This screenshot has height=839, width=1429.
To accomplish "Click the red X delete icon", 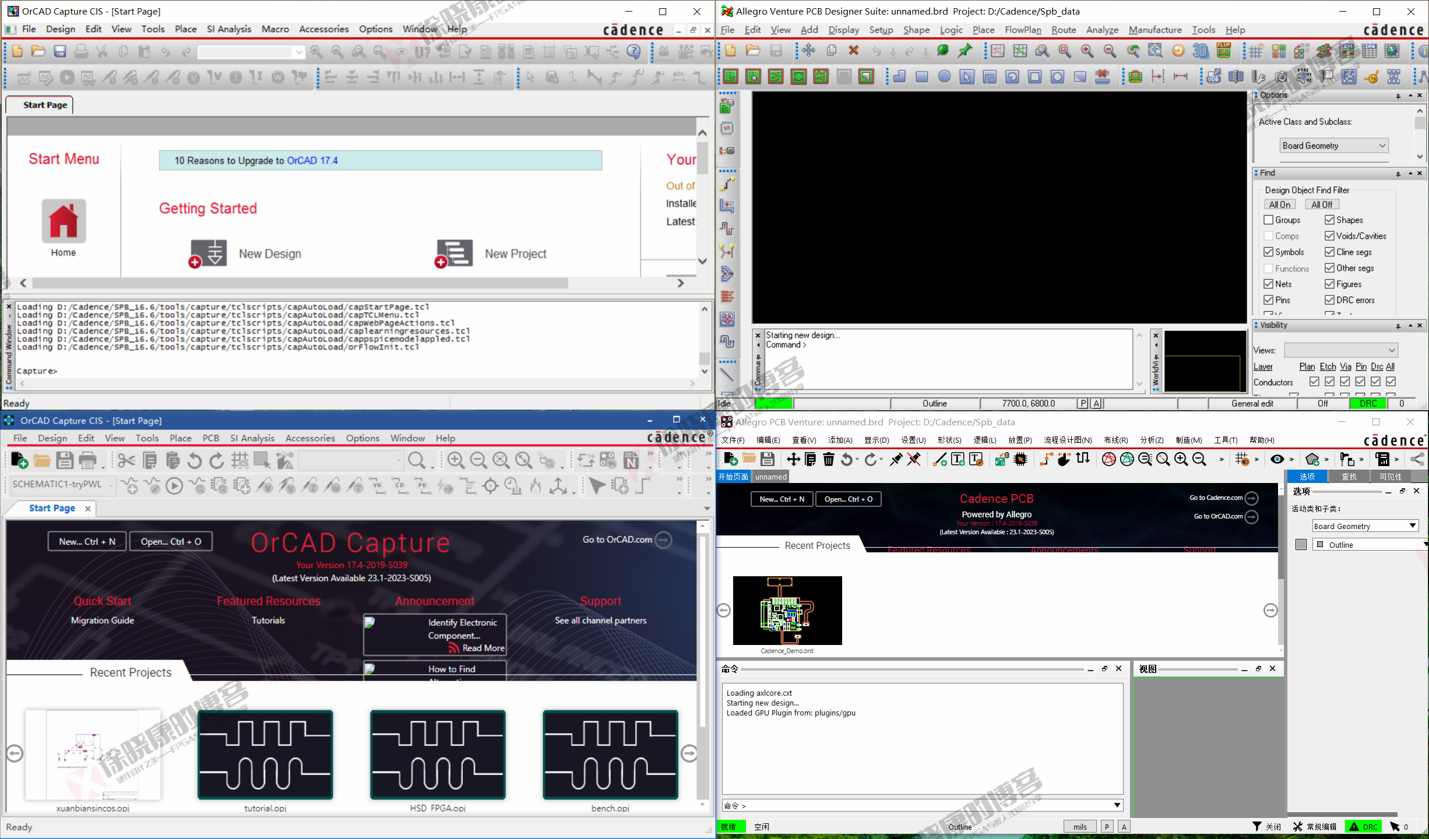I will tap(853, 51).
